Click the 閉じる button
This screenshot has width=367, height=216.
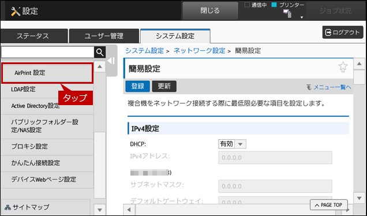click(210, 11)
